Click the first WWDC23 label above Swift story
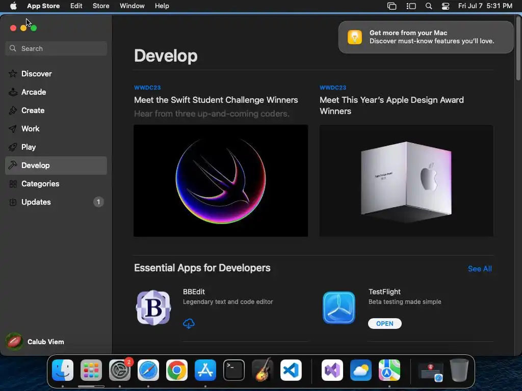 [147, 88]
